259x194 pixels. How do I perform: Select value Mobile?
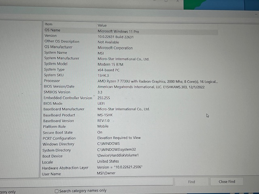103,127
